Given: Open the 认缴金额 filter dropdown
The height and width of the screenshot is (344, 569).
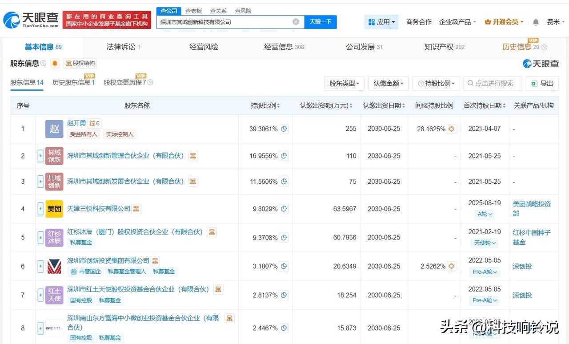Looking at the screenshot, I should click(388, 83).
